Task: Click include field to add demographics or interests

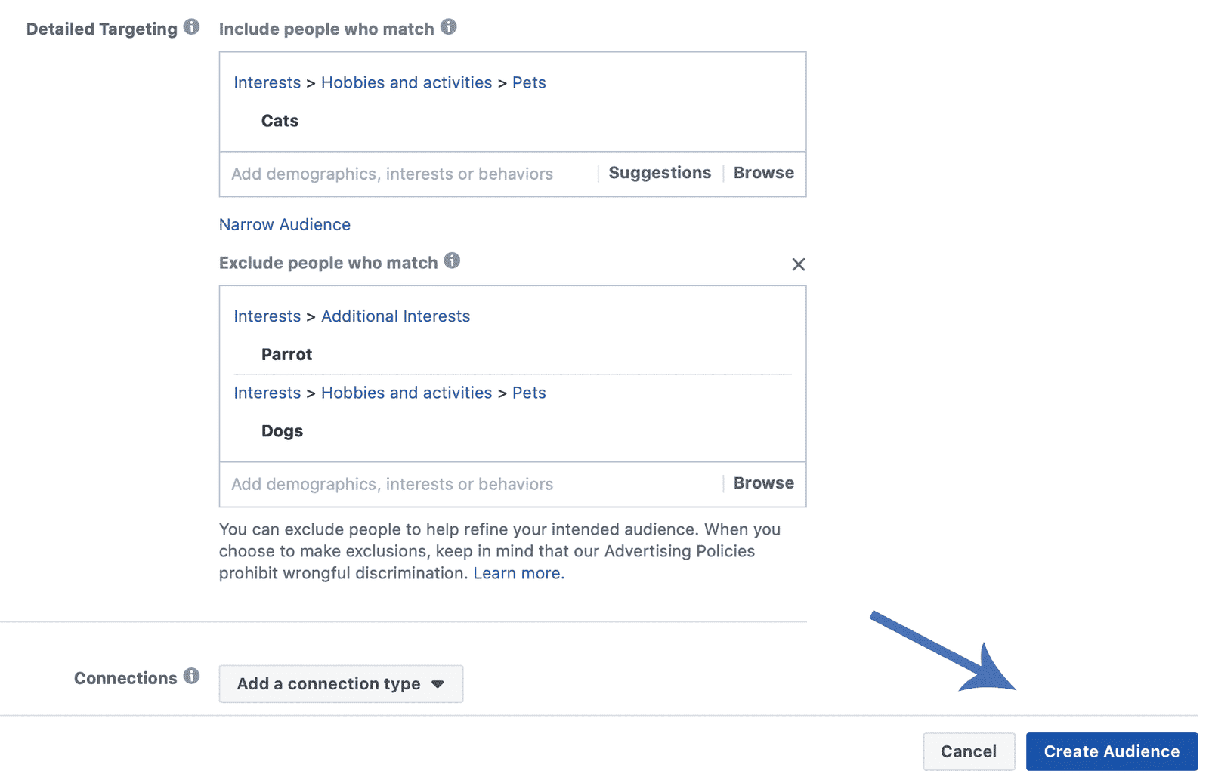Action: coord(408,174)
